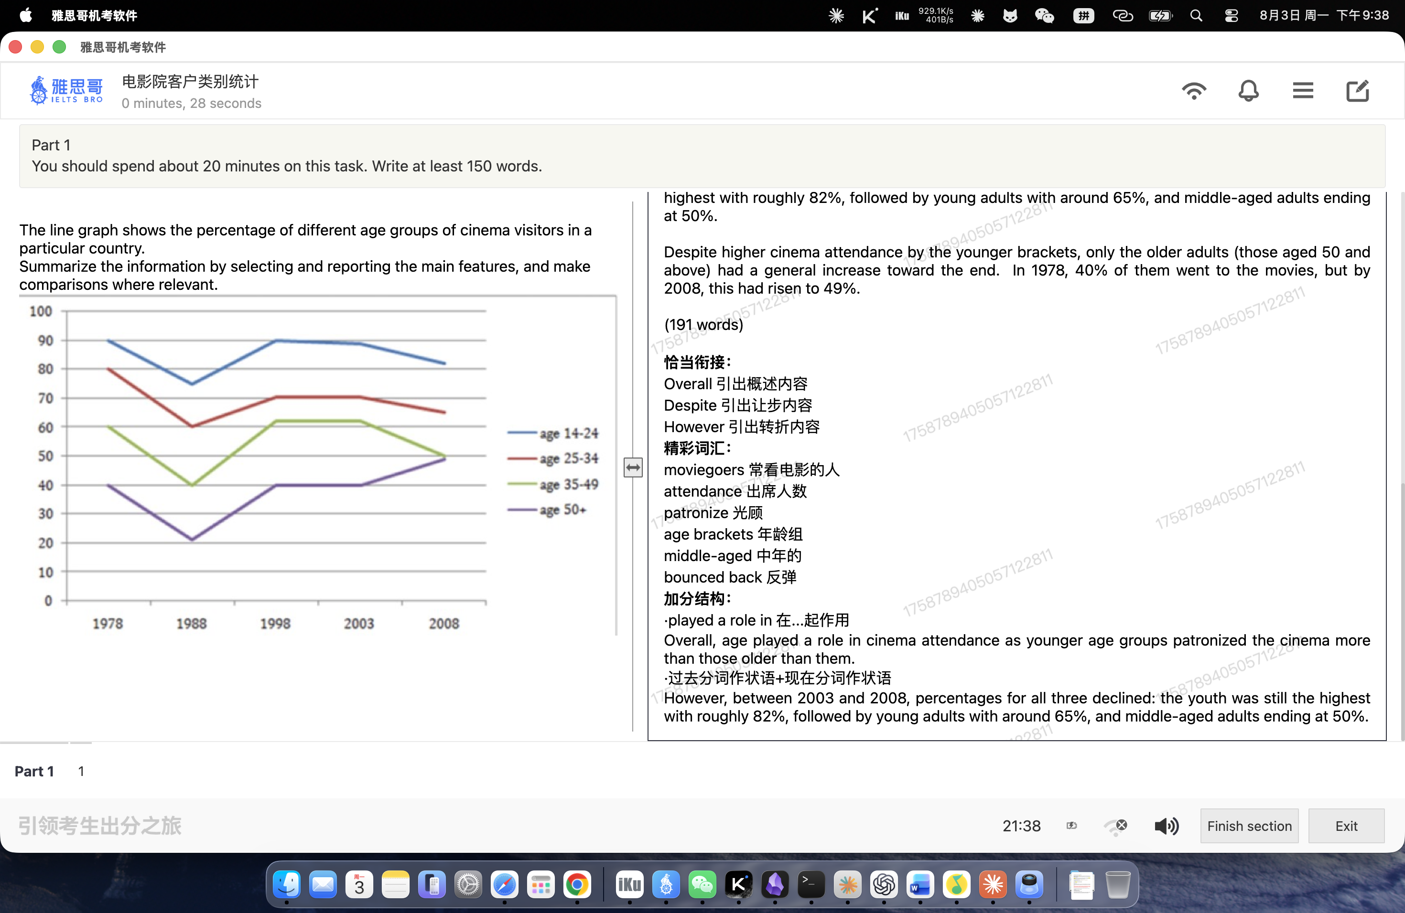
Task: Click the title 电影院客户类别统计
Action: 190,81
